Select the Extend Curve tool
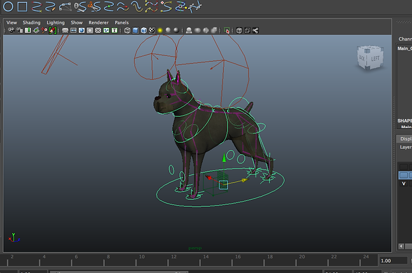 pos(123,6)
